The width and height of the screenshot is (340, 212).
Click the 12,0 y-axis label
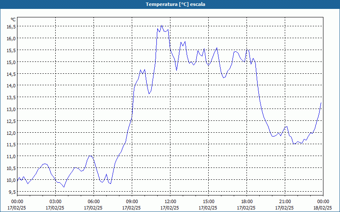[x=11, y=133]
